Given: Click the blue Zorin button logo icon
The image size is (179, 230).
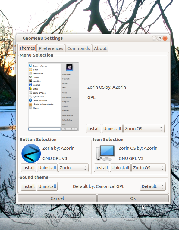Looking at the screenshot, I should click(31, 153).
